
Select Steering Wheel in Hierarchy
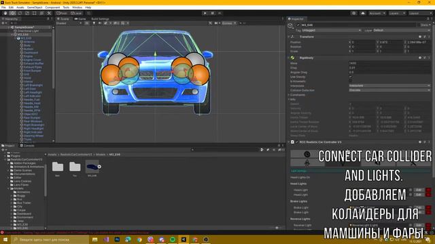33,136
